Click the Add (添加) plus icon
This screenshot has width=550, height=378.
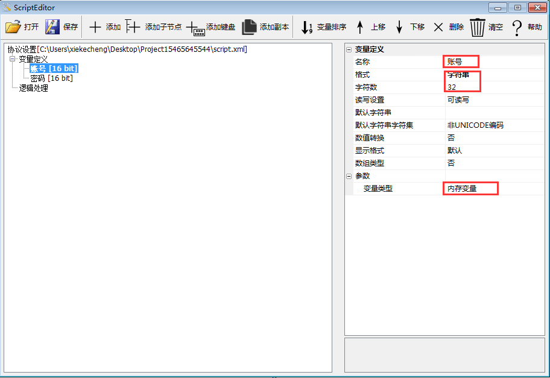pyautogui.click(x=95, y=27)
